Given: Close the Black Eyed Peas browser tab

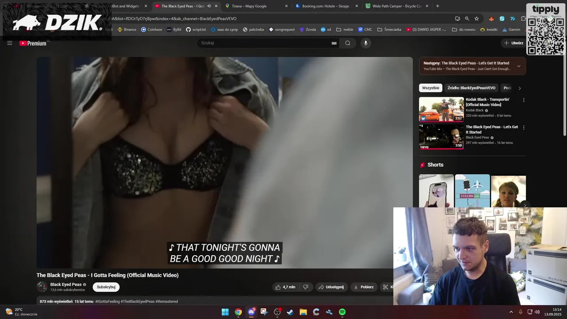Looking at the screenshot, I should tap(216, 6).
